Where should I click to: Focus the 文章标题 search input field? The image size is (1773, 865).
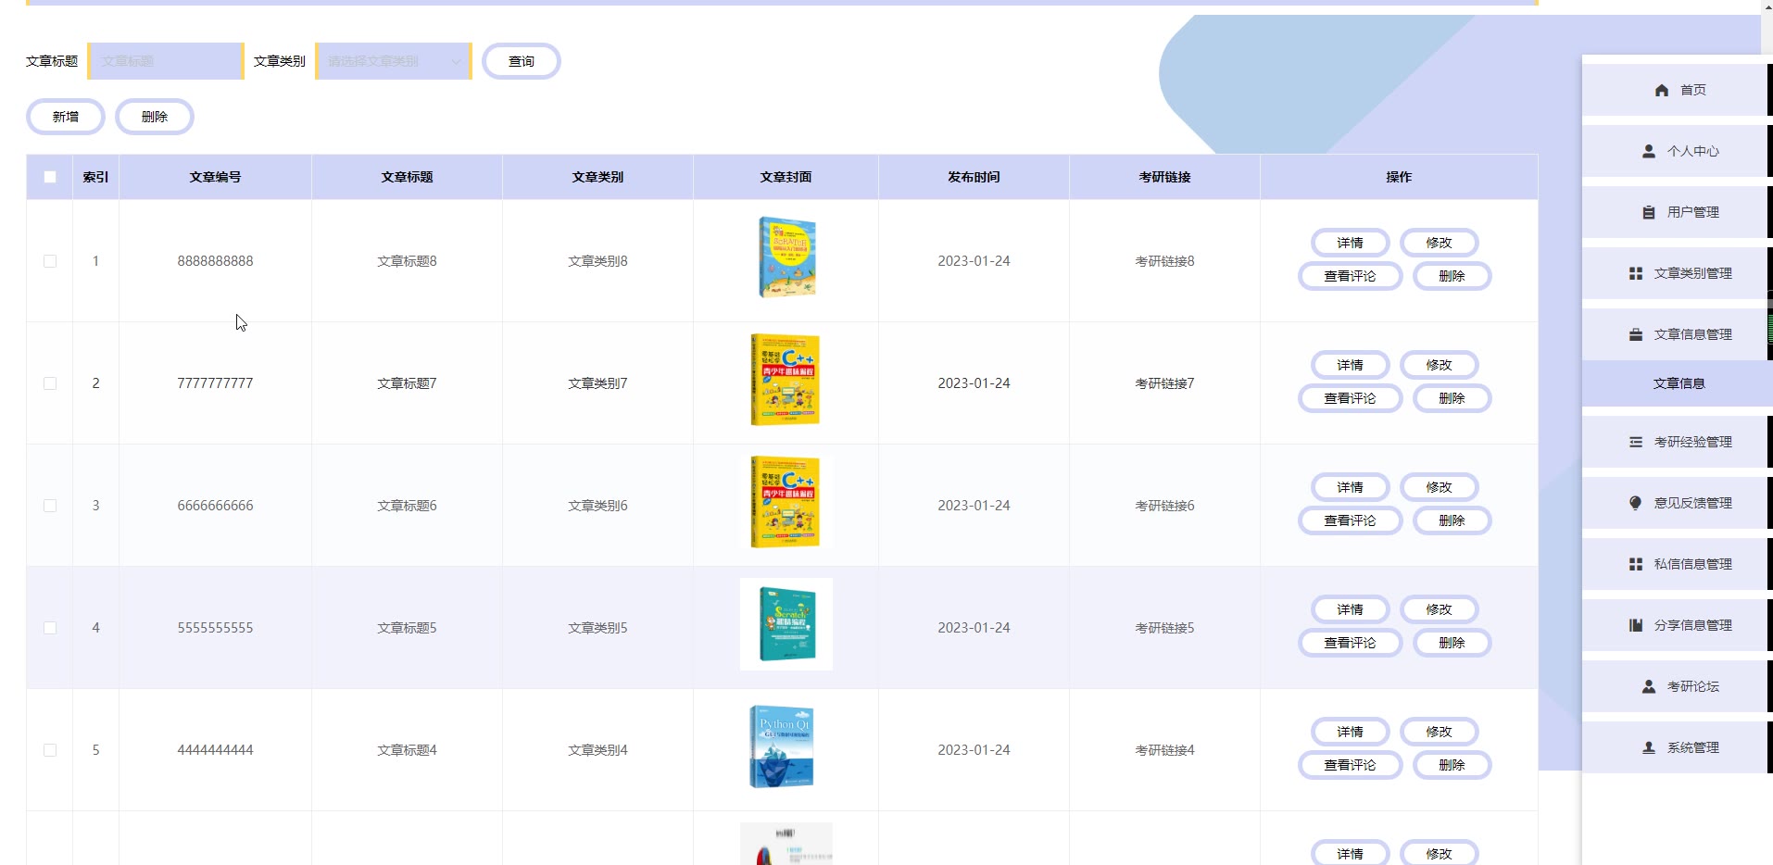click(x=166, y=61)
